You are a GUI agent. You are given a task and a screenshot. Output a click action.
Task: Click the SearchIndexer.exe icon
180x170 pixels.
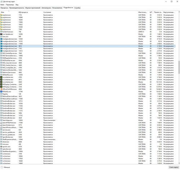[x=1, y=125]
